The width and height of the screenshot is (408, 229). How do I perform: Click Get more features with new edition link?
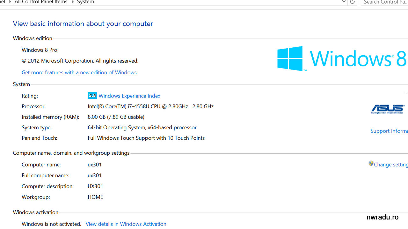(x=79, y=72)
